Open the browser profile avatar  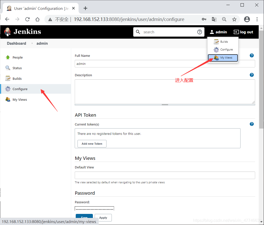247,19
